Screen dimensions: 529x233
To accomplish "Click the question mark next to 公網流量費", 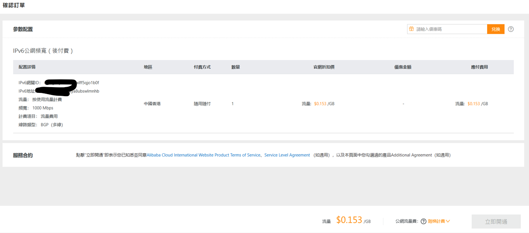I will click(423, 221).
